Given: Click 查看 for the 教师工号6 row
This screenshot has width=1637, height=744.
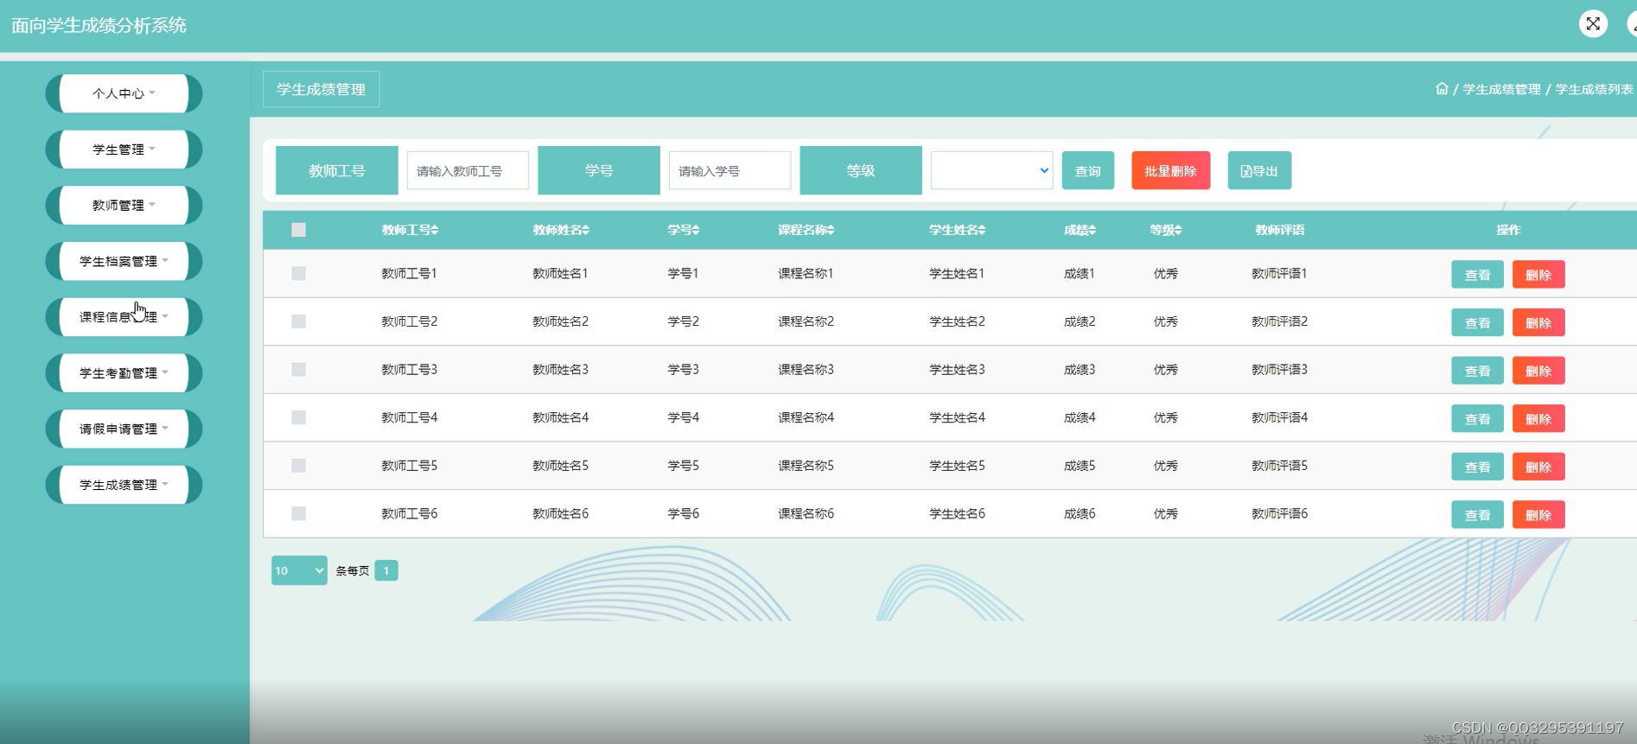Looking at the screenshot, I should (x=1477, y=515).
